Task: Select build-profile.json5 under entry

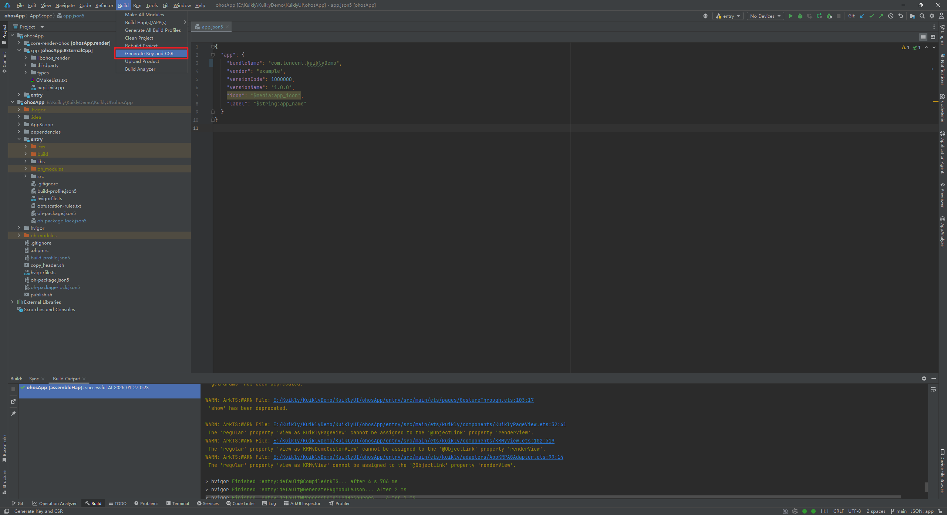Action: coord(57,191)
